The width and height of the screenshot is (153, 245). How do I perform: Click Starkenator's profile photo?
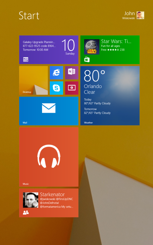[31, 200]
